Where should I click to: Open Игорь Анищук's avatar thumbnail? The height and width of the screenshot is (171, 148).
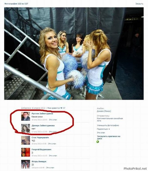[25, 164]
